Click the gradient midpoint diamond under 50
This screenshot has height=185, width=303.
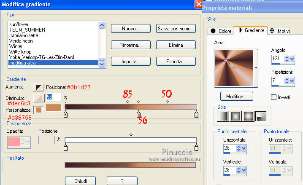click(168, 101)
